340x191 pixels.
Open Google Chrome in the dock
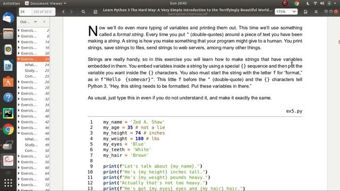coord(8,129)
